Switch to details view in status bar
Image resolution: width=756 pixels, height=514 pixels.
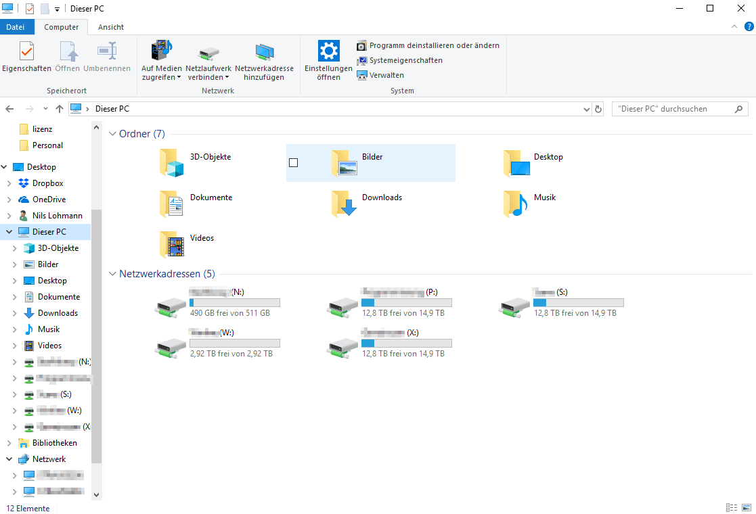(732, 508)
